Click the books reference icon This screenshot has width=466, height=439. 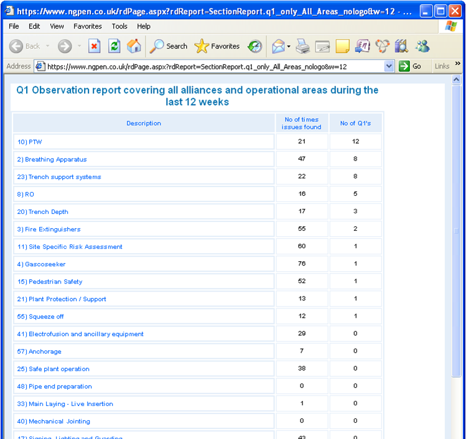pos(401,47)
